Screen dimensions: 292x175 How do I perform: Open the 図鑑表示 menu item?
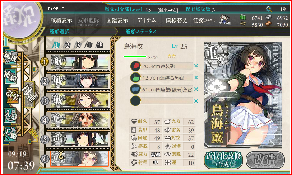117,20
